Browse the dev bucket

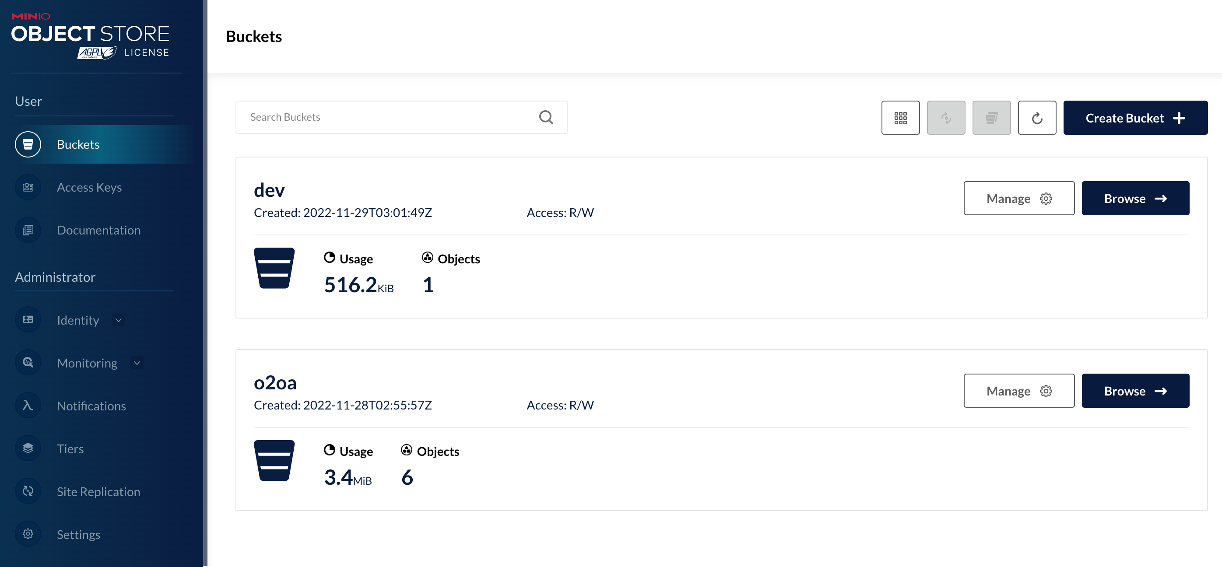point(1135,198)
